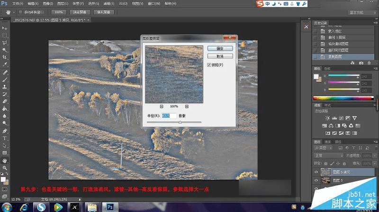This screenshot has height=212, width=379.
Task: Click the zoom-out minus icon under the filter preview
Action: tap(162, 106)
